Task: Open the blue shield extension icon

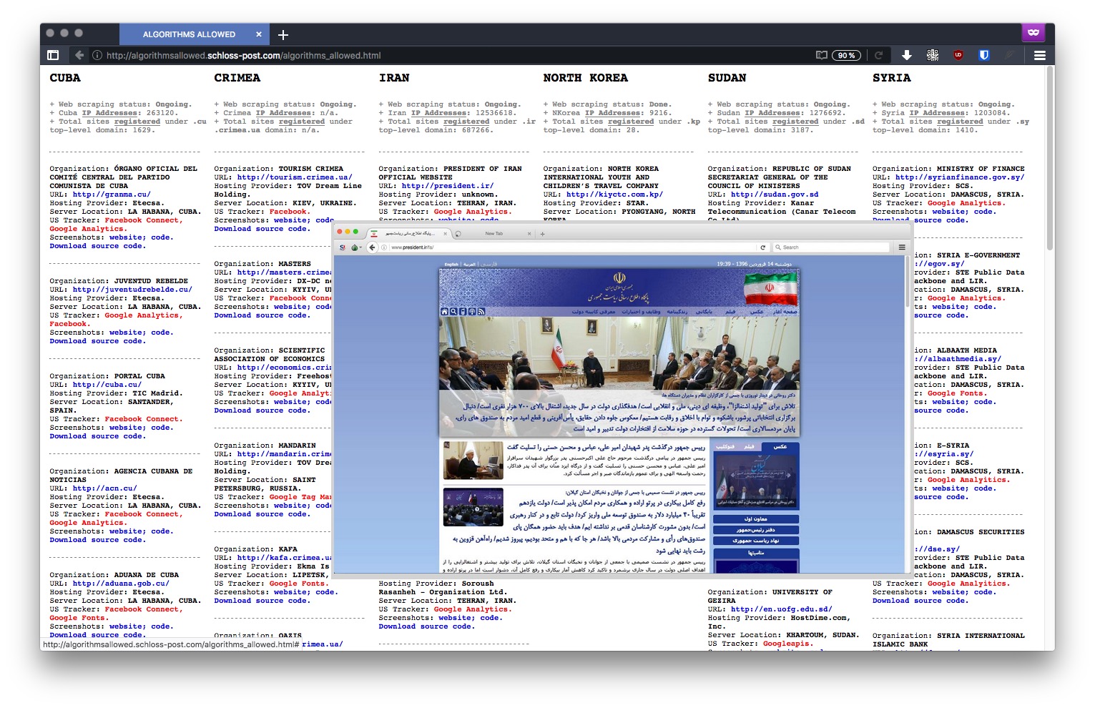Action: click(984, 55)
